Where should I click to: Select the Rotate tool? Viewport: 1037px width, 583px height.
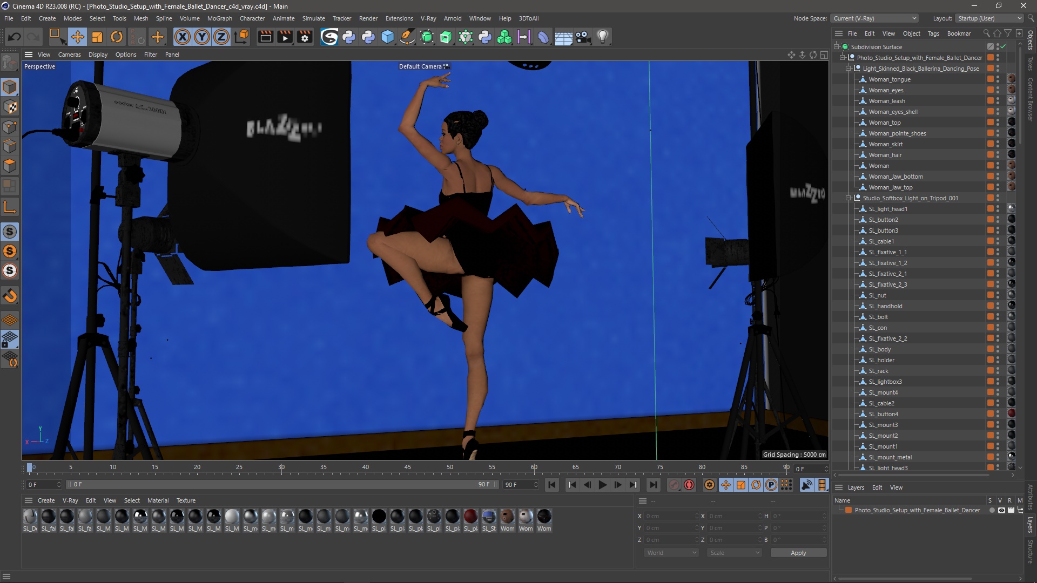(116, 37)
